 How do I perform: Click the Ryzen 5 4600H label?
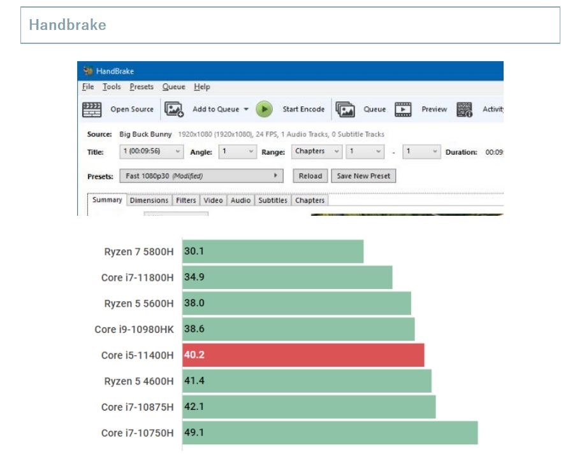139,381
